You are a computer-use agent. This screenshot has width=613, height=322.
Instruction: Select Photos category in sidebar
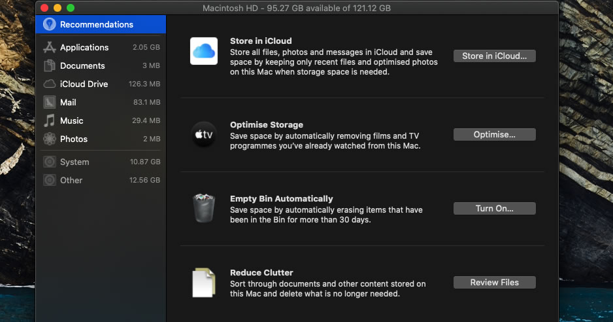point(102,139)
